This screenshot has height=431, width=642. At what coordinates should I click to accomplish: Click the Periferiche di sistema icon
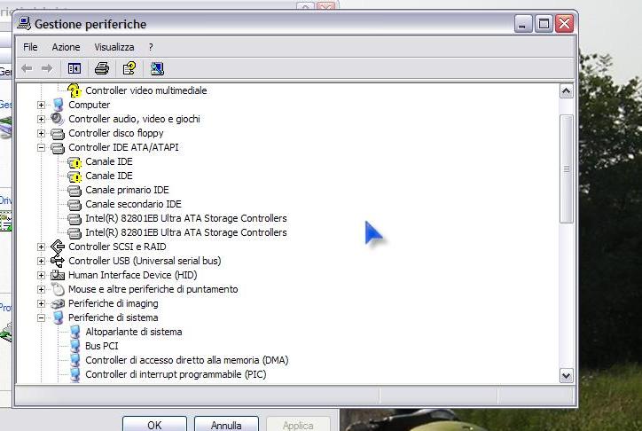59,317
